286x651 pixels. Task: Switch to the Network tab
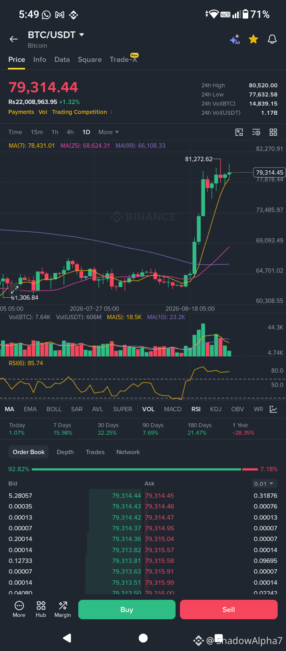(128, 452)
